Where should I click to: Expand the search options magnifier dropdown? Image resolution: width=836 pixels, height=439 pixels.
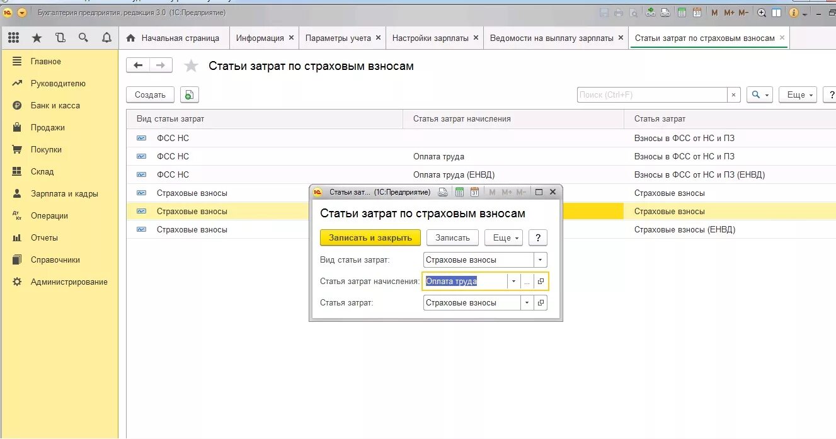(x=759, y=95)
